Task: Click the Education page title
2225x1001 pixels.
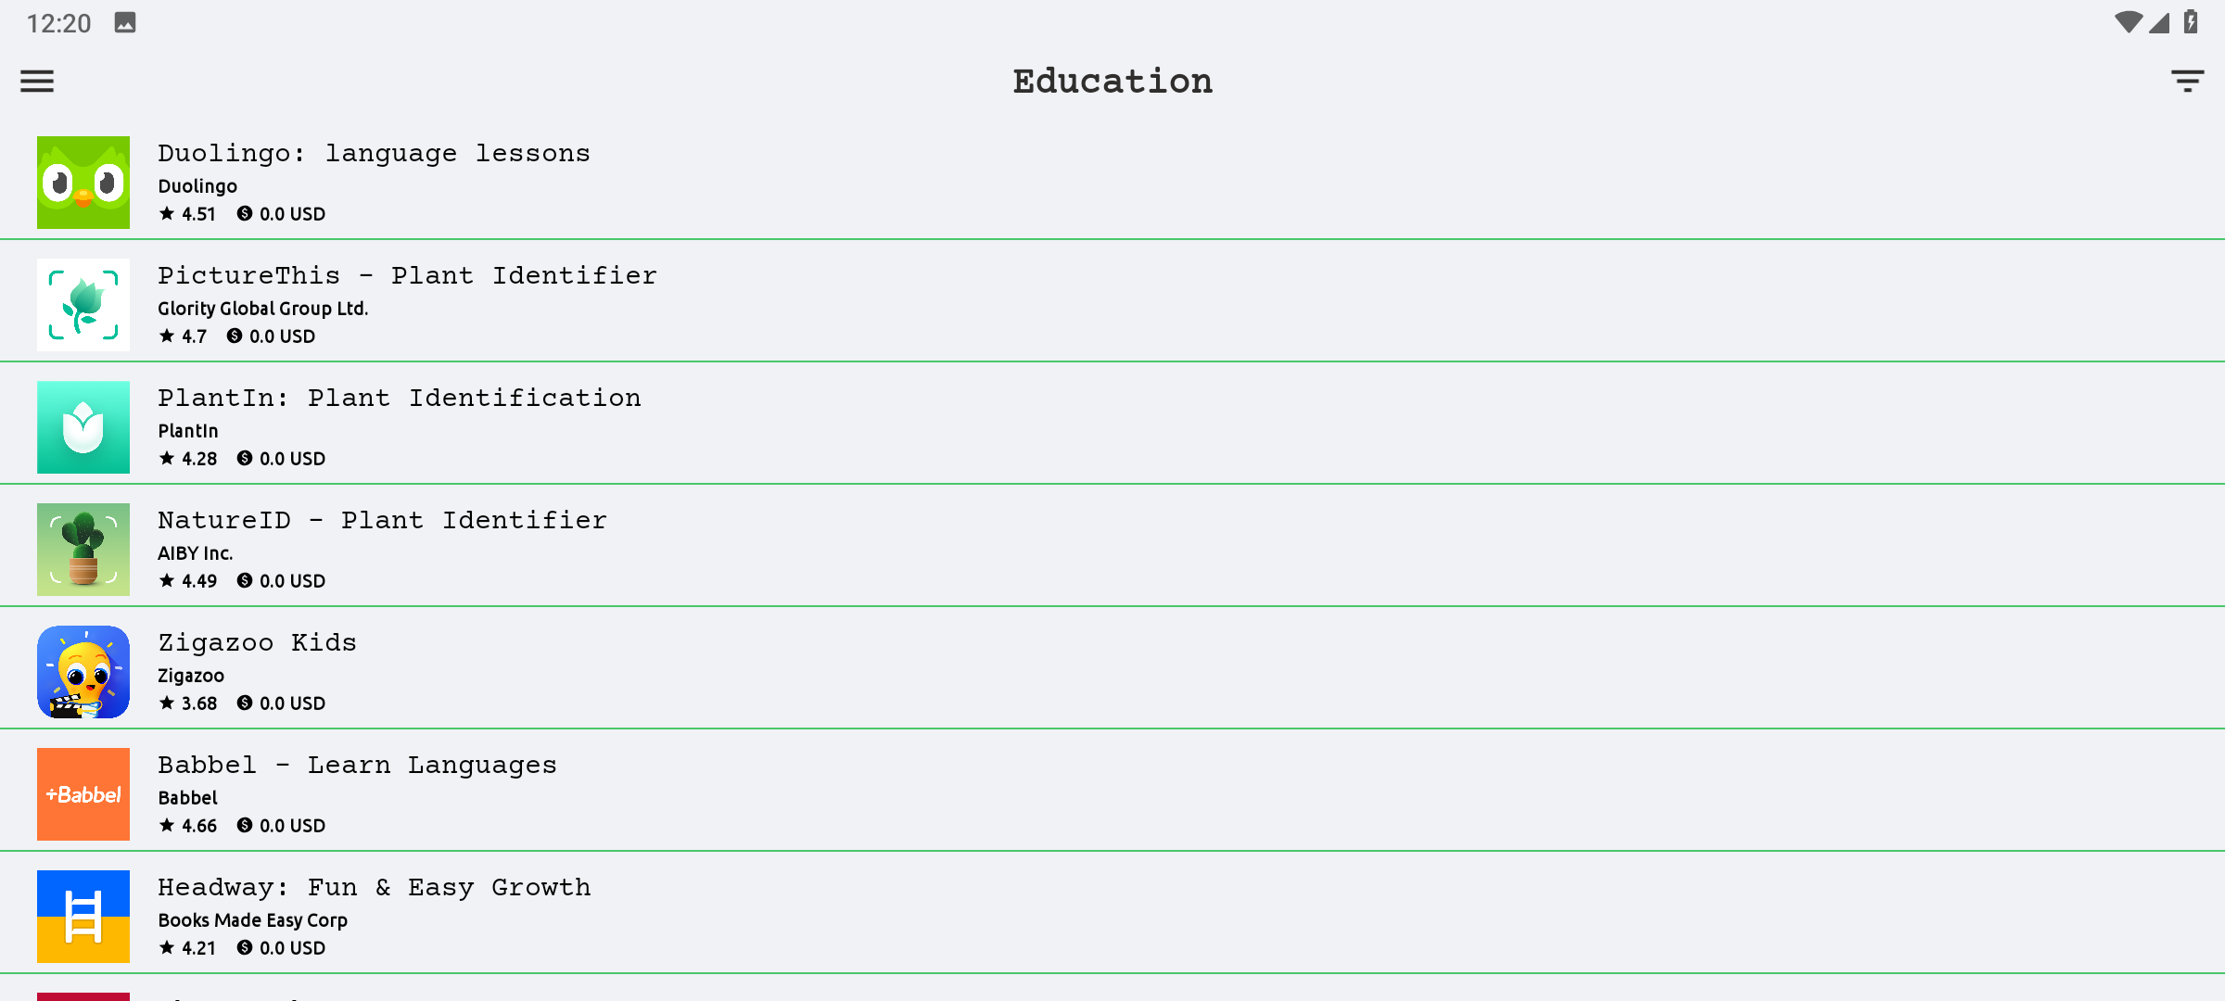Action: (x=1112, y=82)
